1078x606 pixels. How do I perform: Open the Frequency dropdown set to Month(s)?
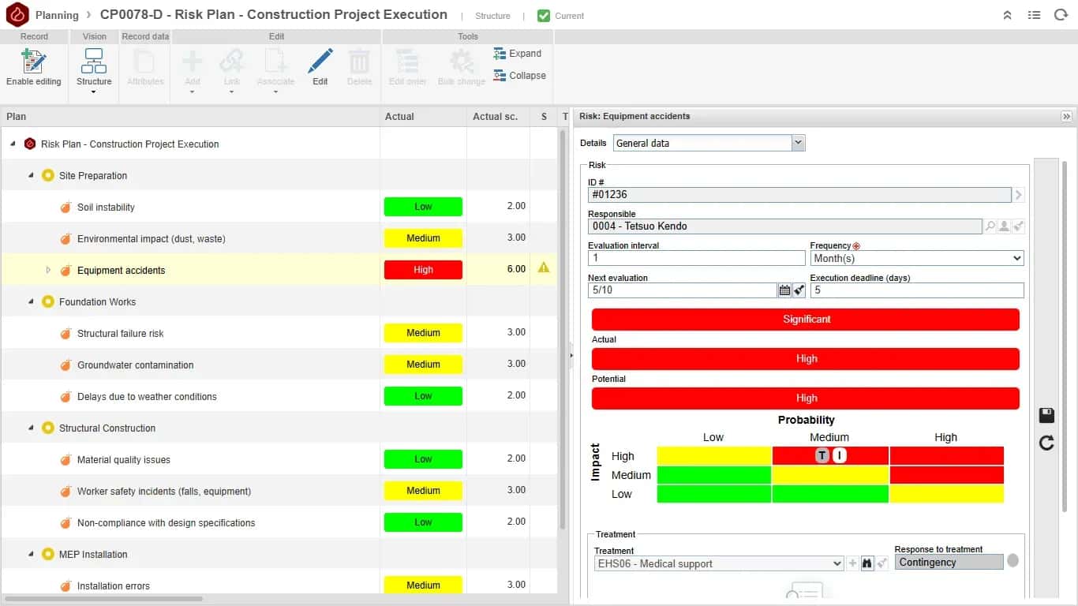click(917, 258)
